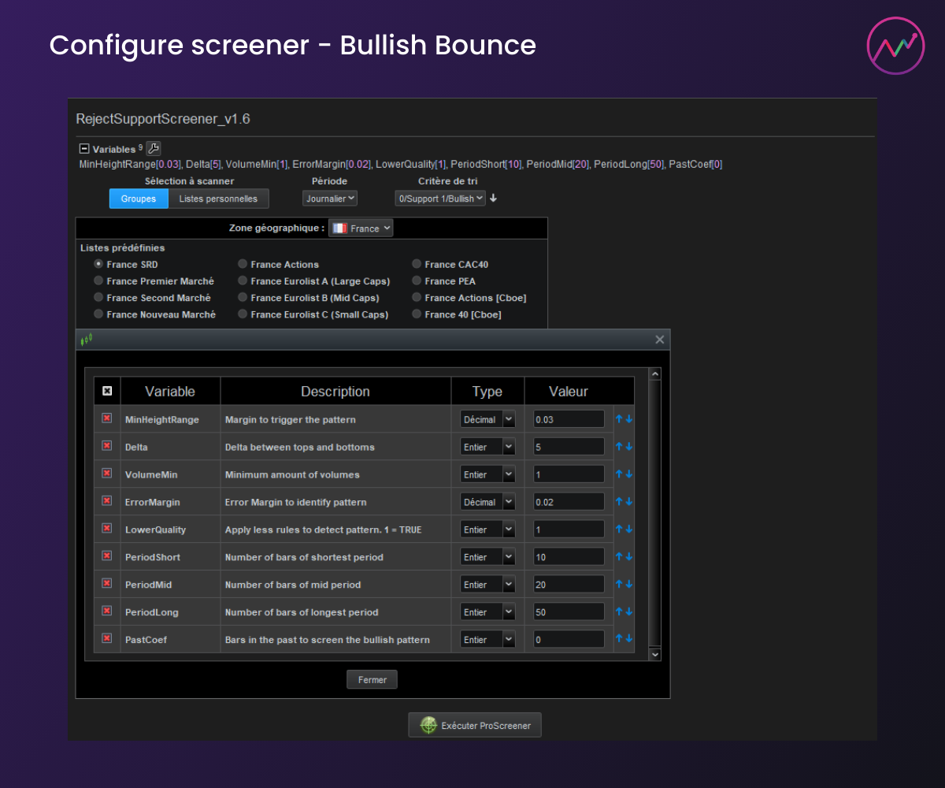Image resolution: width=945 pixels, height=788 pixels.
Task: Toggle sort direction arrow beside Critère de tri
Action: coord(494,199)
